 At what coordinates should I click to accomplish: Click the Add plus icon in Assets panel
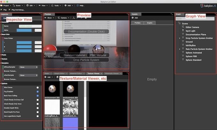tap(133, 18)
